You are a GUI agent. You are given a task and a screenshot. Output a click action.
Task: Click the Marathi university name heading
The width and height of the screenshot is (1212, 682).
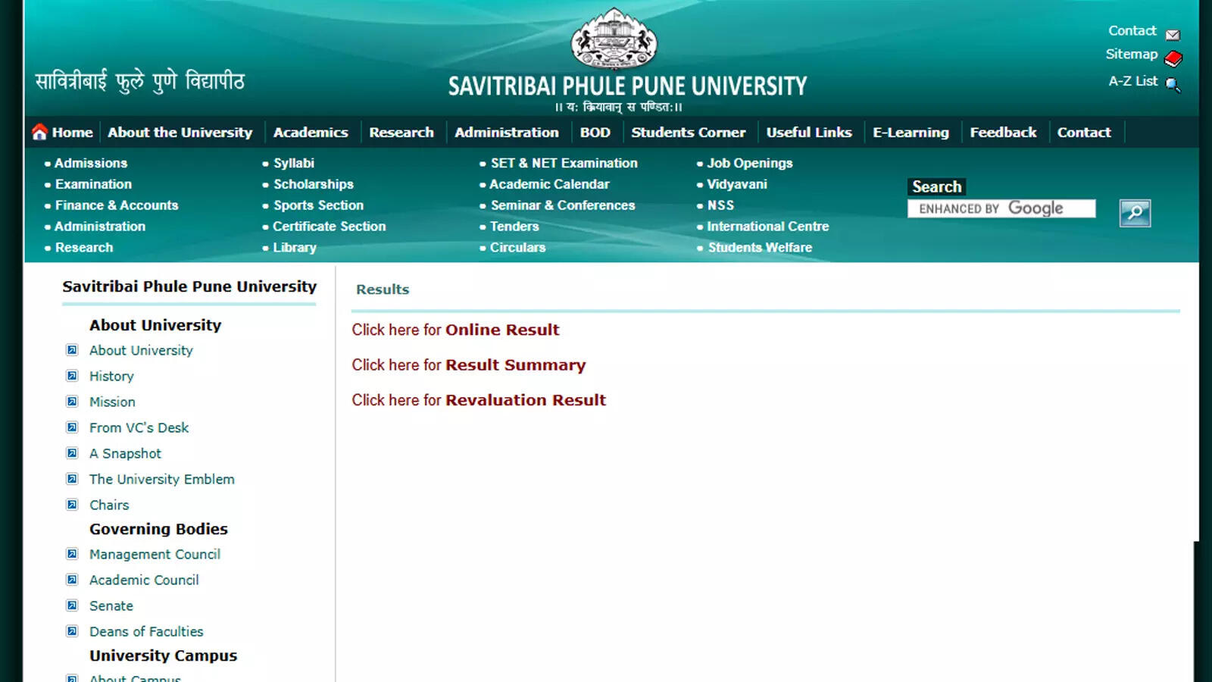click(x=140, y=82)
